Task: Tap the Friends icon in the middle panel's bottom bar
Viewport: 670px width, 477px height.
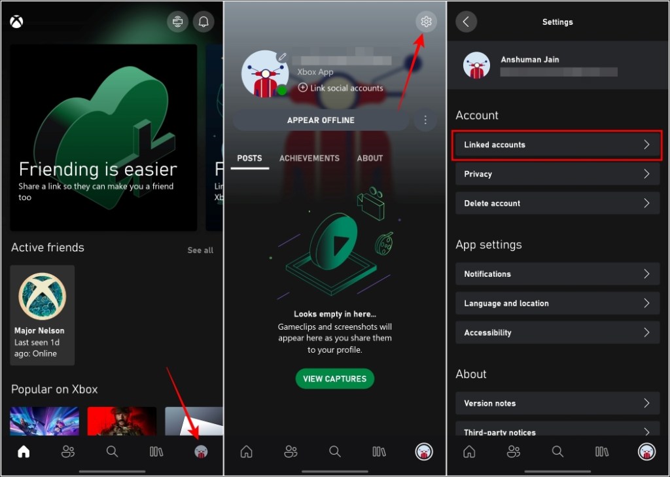Action: point(291,451)
